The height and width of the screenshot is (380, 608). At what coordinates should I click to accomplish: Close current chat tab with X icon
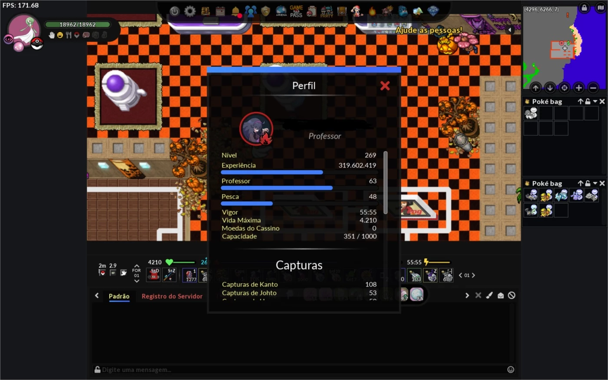(478, 295)
